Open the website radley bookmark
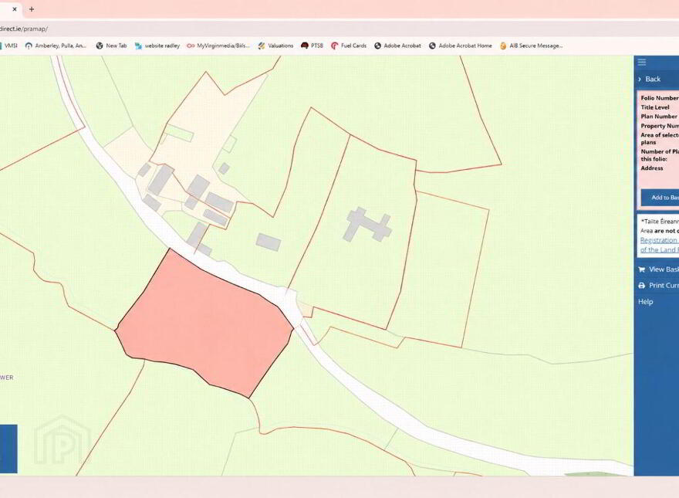The image size is (679, 498). (157, 46)
